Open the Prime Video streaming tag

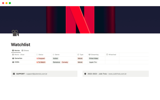point(93,58)
